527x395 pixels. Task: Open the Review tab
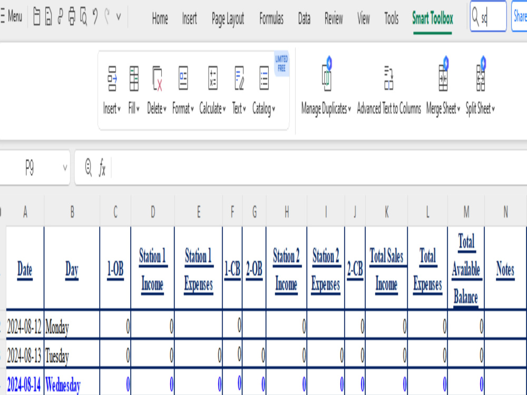point(334,18)
